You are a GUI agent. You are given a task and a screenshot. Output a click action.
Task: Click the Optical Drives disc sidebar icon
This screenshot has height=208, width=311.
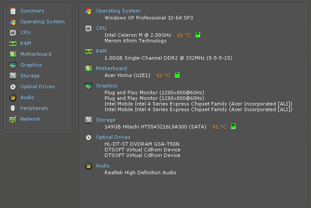click(x=13, y=87)
